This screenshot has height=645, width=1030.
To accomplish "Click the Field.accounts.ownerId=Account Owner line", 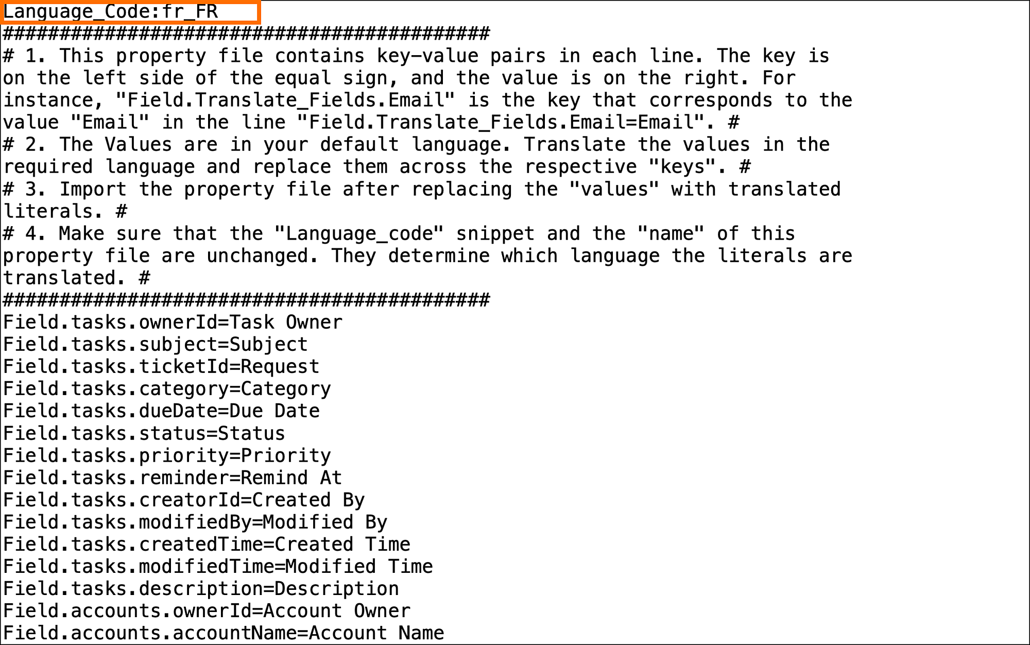I will point(207,611).
